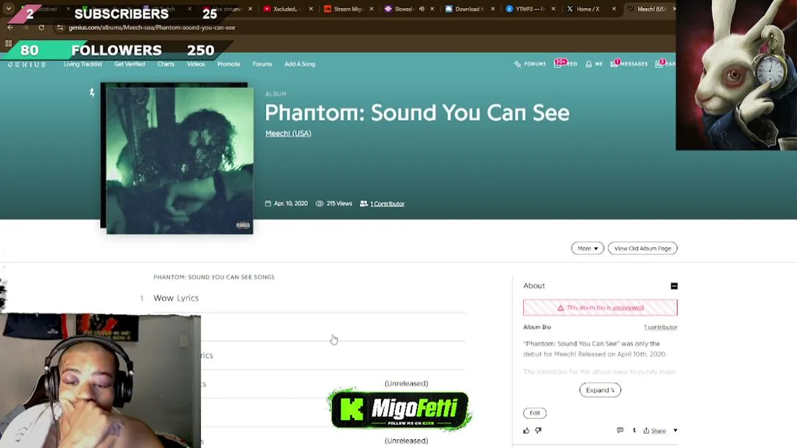This screenshot has height=448, width=797.
Task: Open the comment icon under album bio
Action: [620, 431]
